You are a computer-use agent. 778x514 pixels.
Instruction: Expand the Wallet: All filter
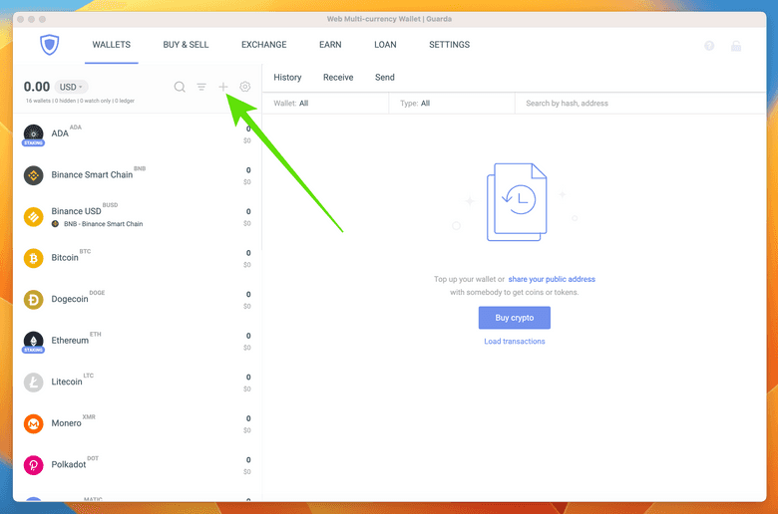click(324, 103)
